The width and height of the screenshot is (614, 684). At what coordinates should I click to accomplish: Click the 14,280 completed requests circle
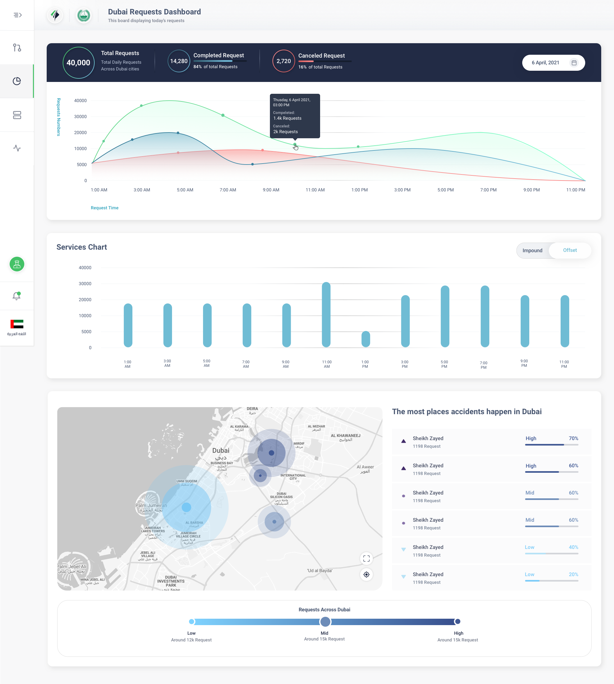pyautogui.click(x=179, y=61)
